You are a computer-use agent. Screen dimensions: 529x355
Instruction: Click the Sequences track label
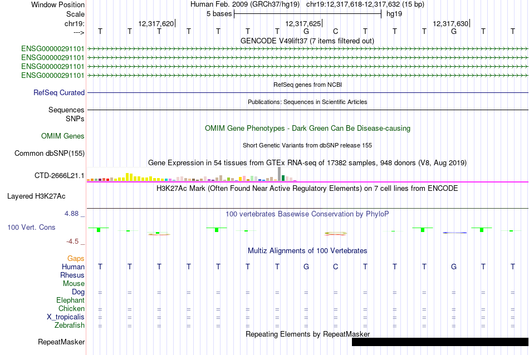click(66, 110)
